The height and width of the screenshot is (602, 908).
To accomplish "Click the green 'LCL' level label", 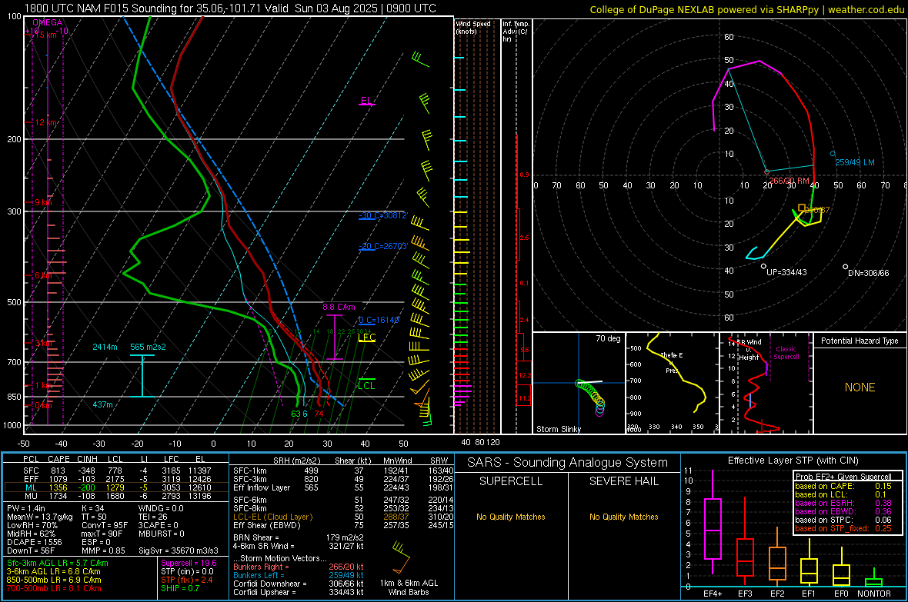I will click(366, 385).
